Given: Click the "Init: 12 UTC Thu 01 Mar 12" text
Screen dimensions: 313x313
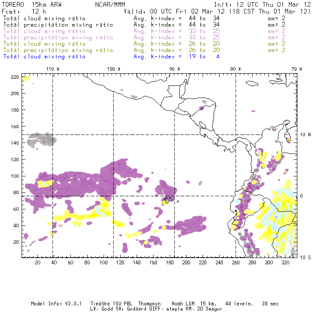Looking at the screenshot, I should [x=262, y=5].
